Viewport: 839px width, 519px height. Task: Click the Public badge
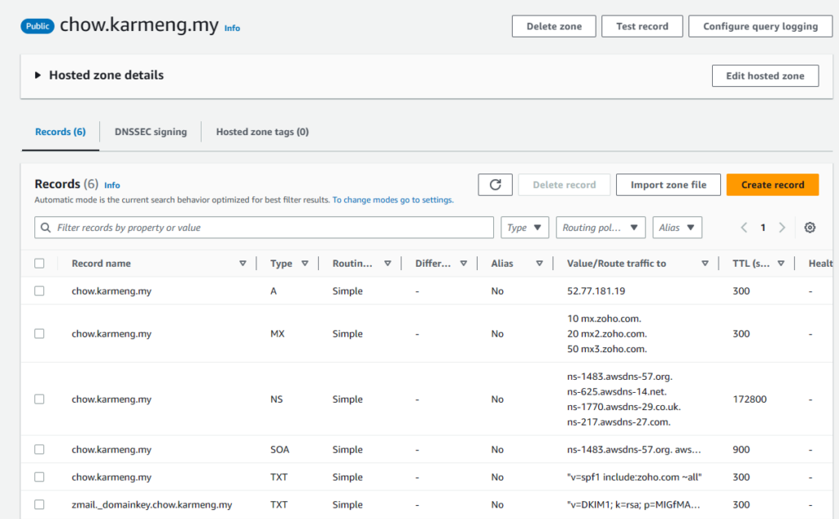(38, 26)
